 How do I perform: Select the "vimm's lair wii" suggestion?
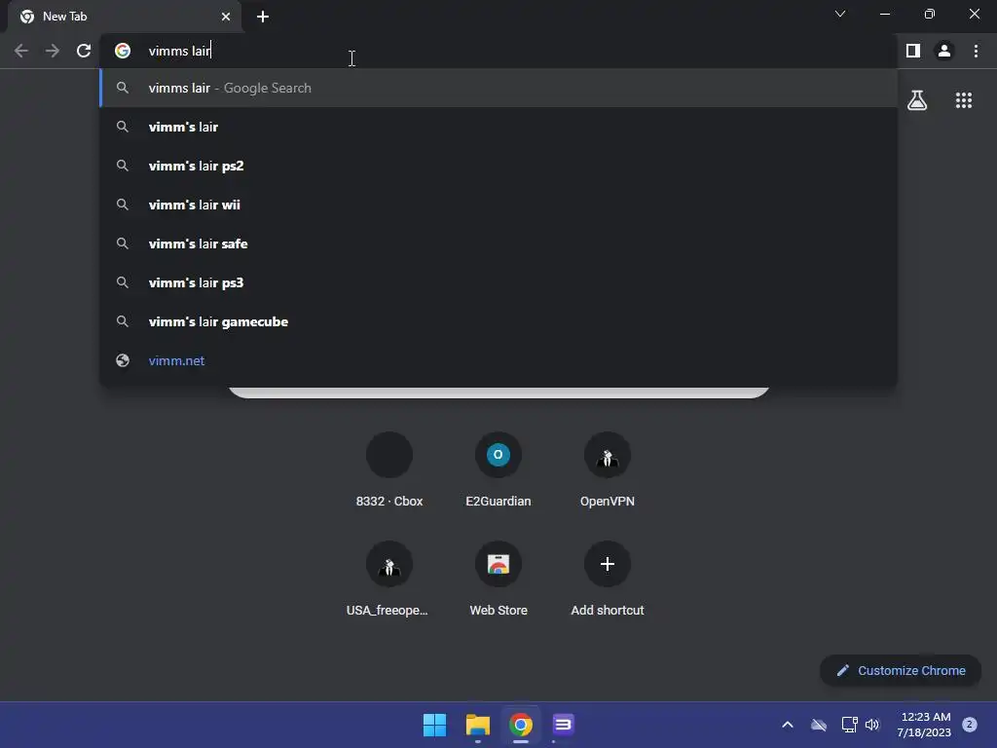[x=498, y=205]
